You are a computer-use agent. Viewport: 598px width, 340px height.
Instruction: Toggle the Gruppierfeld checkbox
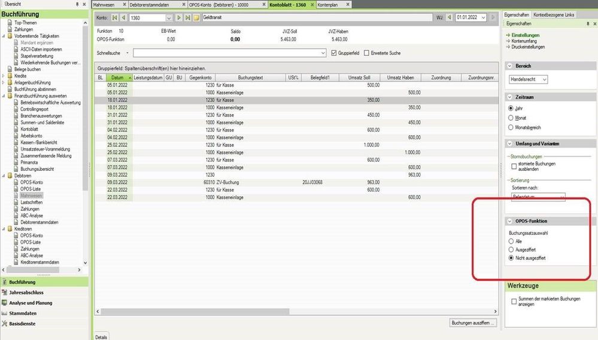[335, 53]
